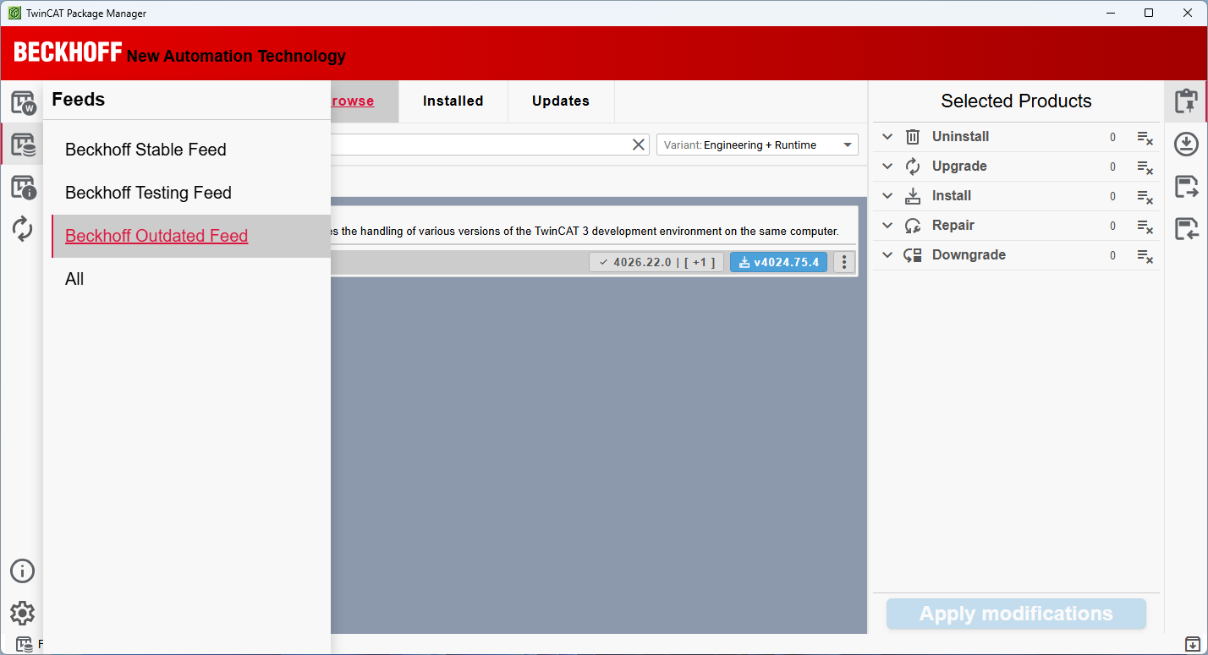The height and width of the screenshot is (655, 1208).
Task: Click the TwinCAT 3 package description text
Action: pos(584,231)
